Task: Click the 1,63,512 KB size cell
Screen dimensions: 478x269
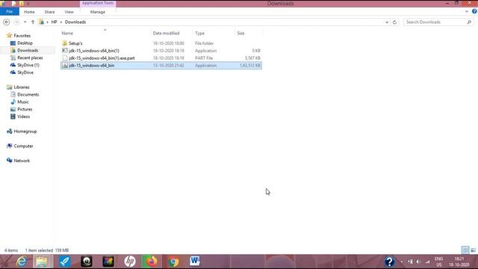Action: (249, 66)
